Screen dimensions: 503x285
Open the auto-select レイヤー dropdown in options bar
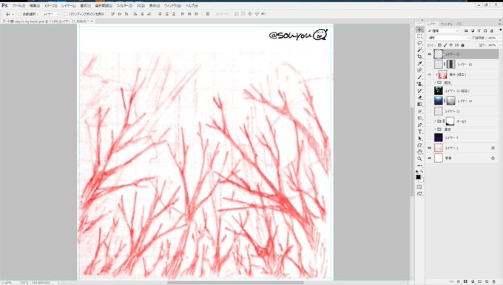[51, 14]
